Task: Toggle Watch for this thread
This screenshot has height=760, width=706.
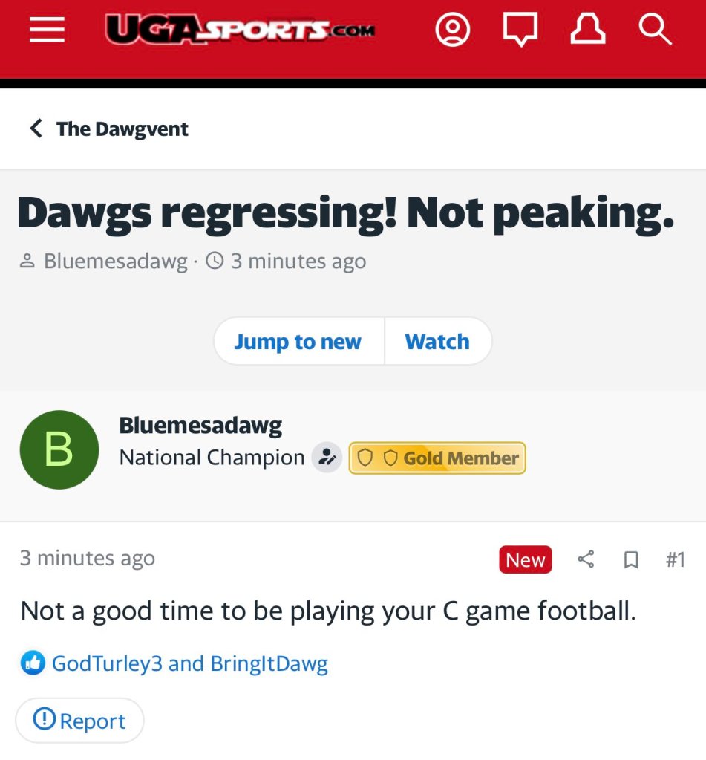Action: coord(437,342)
